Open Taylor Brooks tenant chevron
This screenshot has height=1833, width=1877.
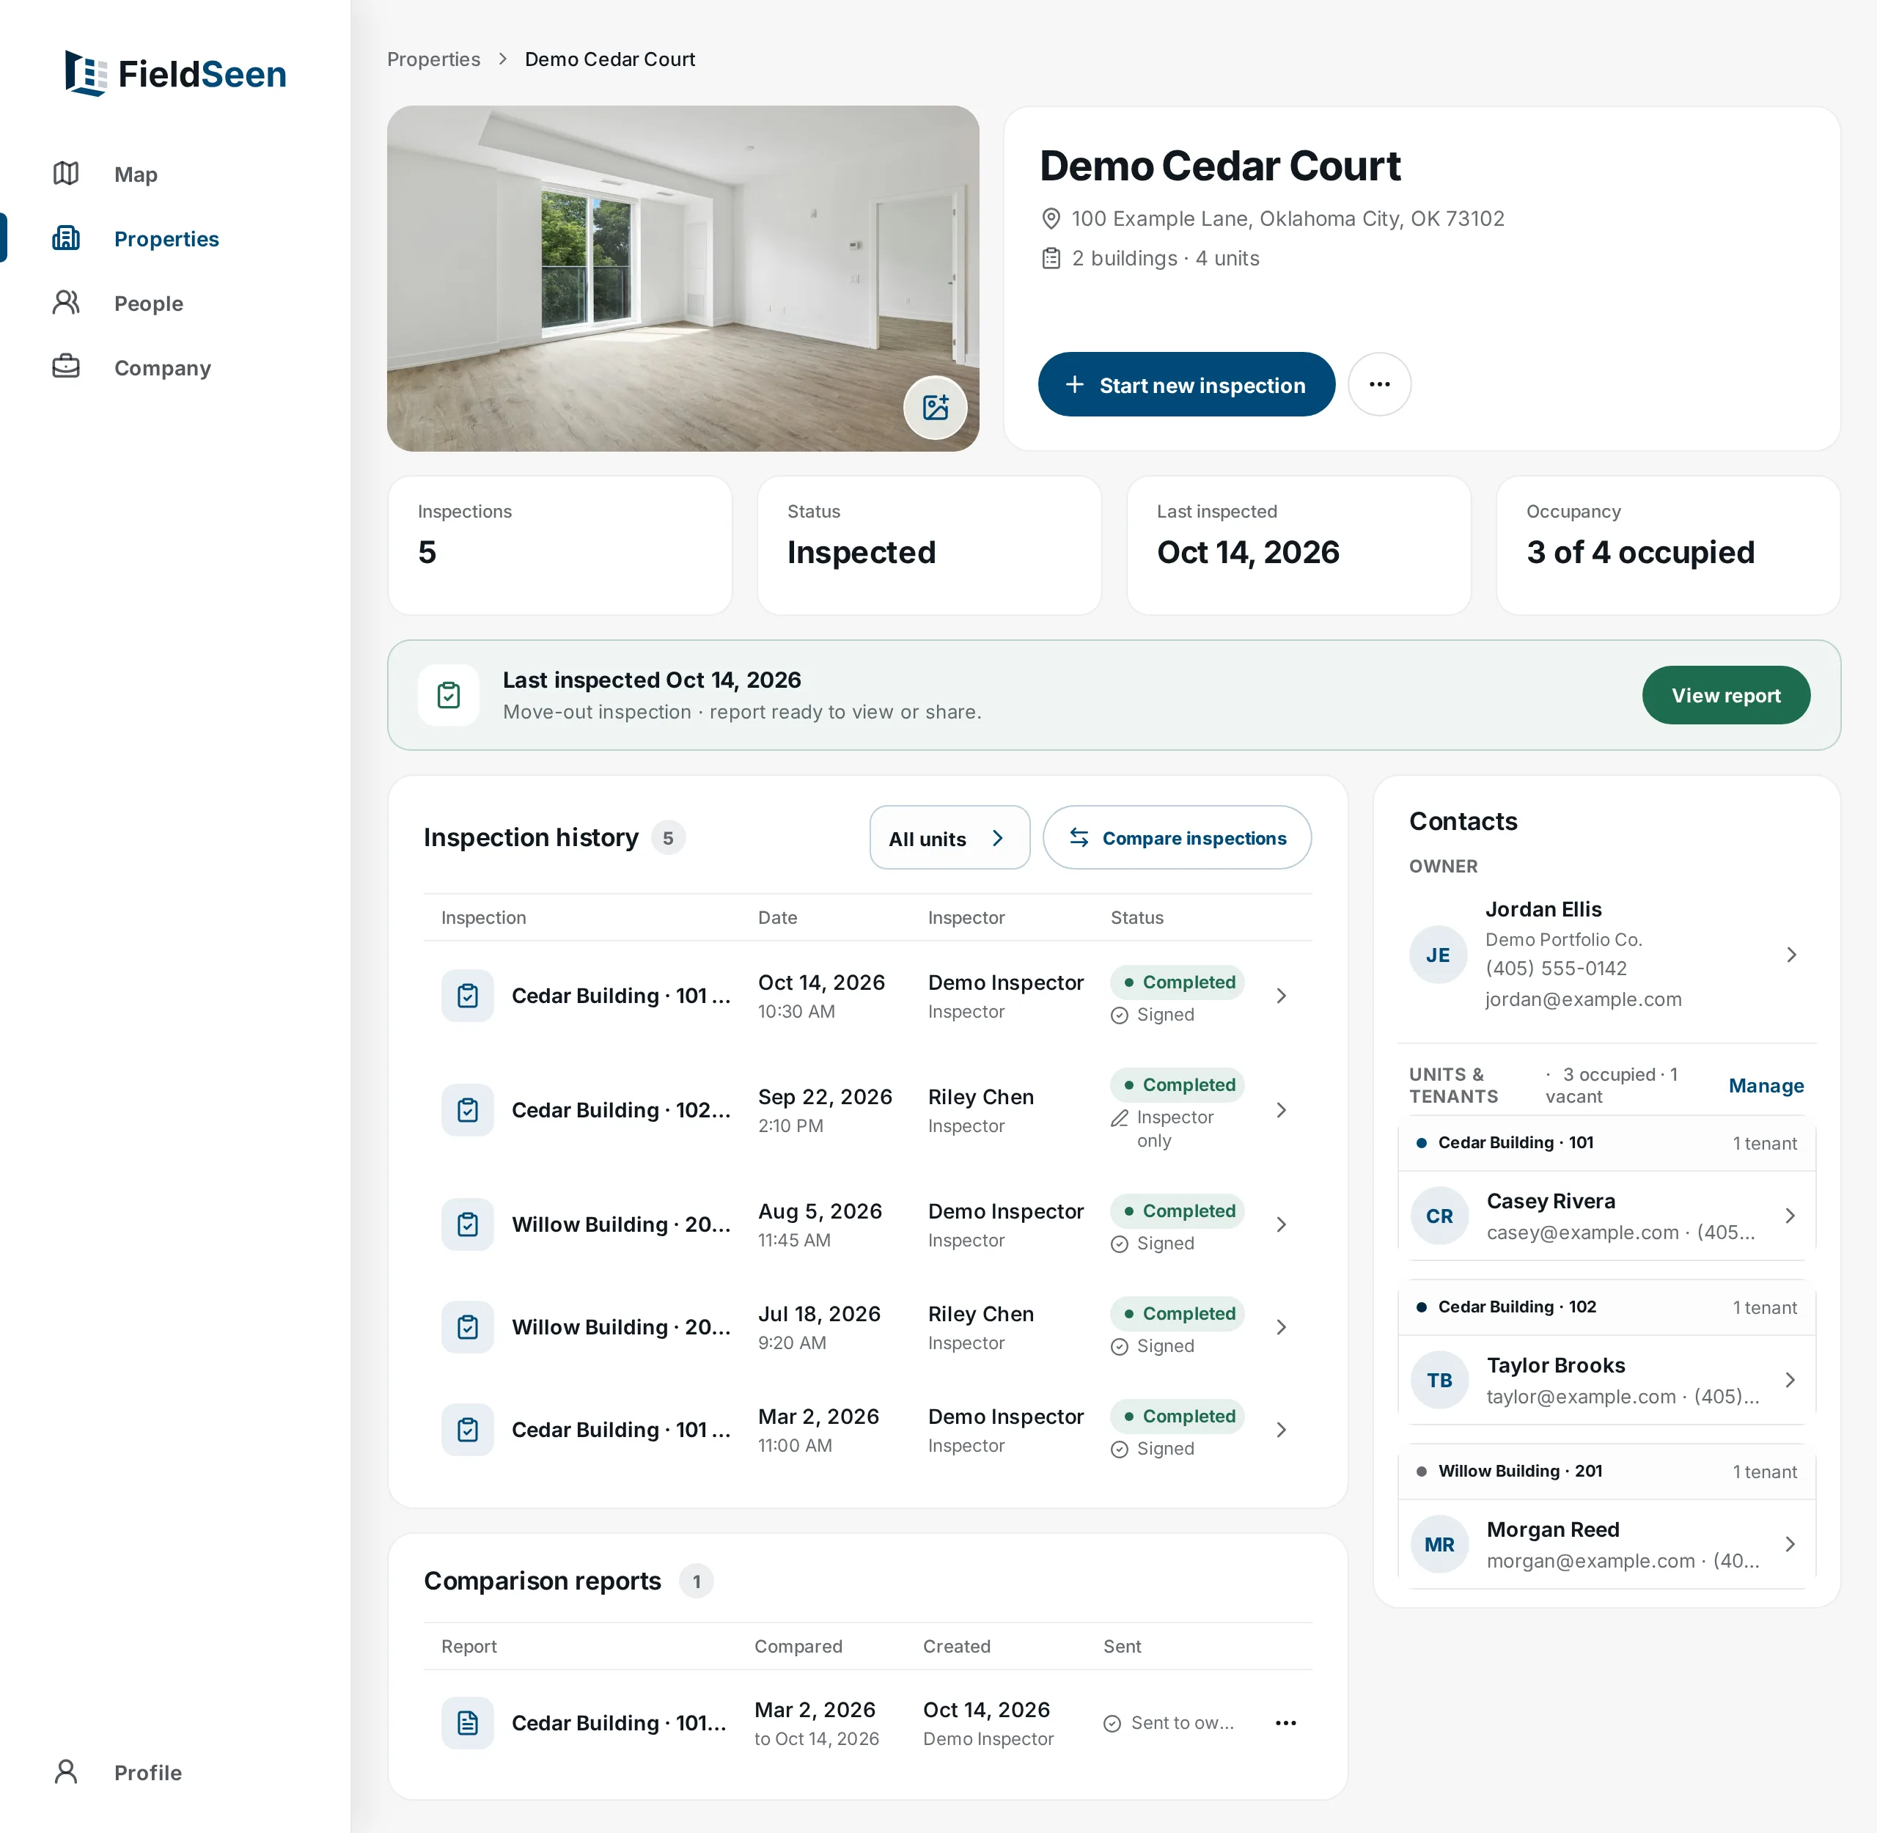tap(1790, 1381)
